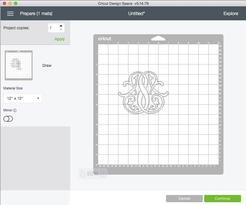Click the Prepare (1 mats) heading
Screen dimensions: 246x205
36,13
